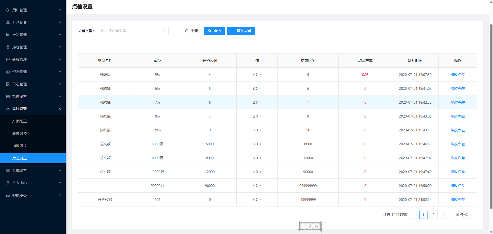
Task: Click the 资金管理 coin icon in sidebar
Action: click(8, 72)
